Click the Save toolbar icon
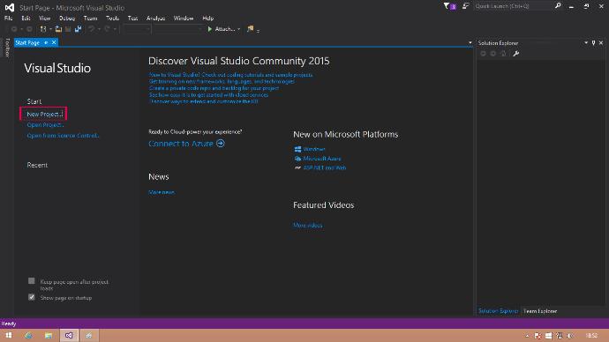Screen dimensions: 609x342 (68, 29)
